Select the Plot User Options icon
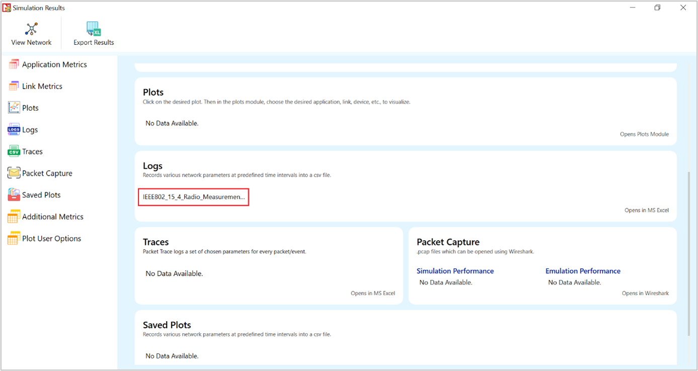This screenshot has height=371, width=698. pyautogui.click(x=14, y=239)
